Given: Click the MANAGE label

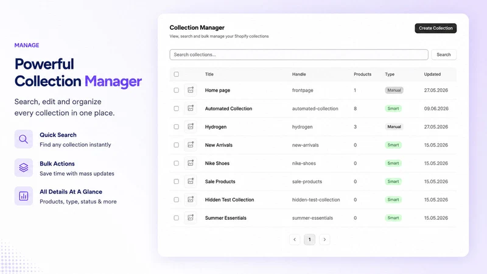Looking at the screenshot, I should 27,45.
